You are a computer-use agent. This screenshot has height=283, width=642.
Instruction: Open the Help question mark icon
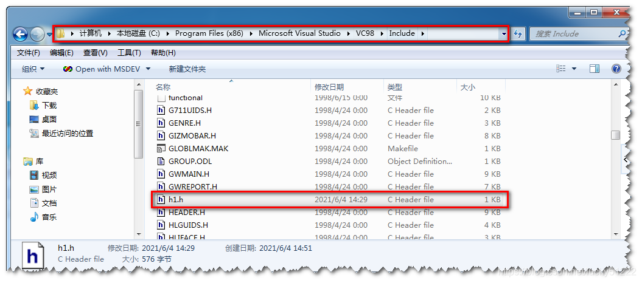pyautogui.click(x=616, y=69)
